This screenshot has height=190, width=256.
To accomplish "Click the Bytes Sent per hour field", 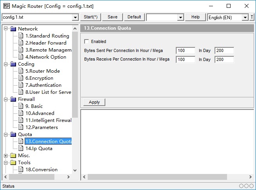I will point(186,50).
